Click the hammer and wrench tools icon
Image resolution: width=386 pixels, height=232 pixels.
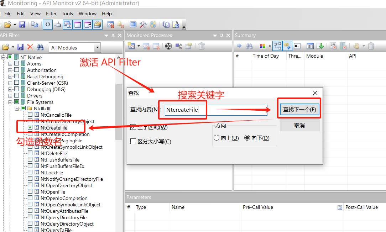(143, 24)
